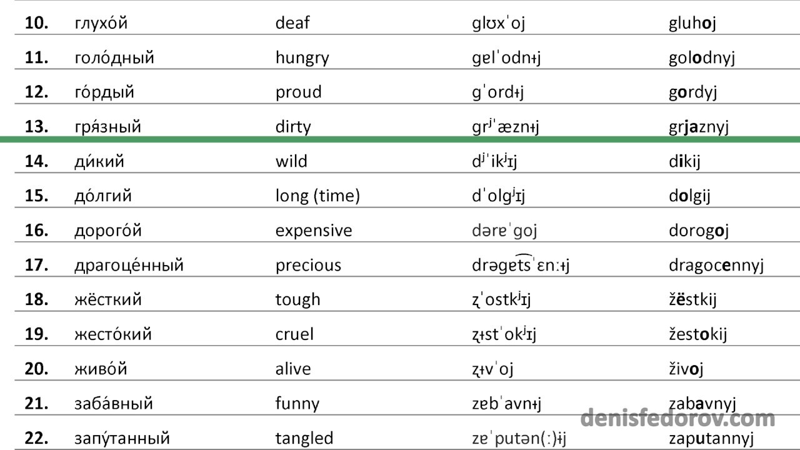Screen dimensions: 800x450
Task: Select the Russian word заба́вный
Action: pyautogui.click(x=113, y=404)
